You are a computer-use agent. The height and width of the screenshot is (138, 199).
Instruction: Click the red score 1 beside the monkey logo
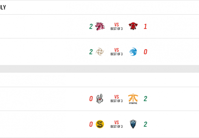point(145,26)
